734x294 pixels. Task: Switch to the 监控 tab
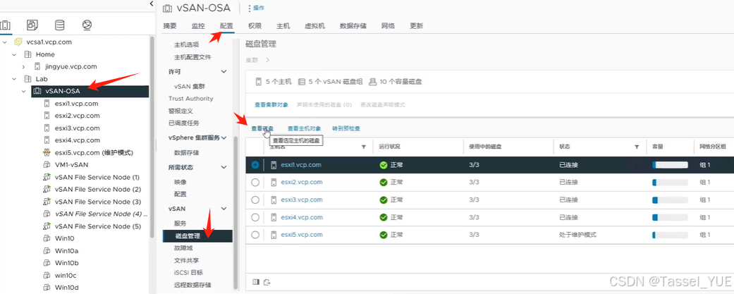(x=198, y=26)
